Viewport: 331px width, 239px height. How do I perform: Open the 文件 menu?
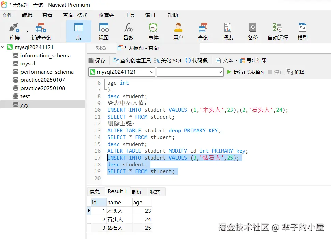(7, 15)
